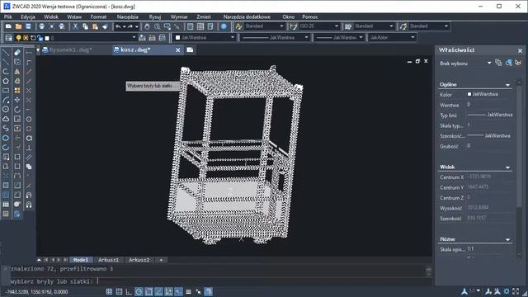Image resolution: width=528 pixels, height=297 pixels.
Task: Click the command line input field
Action: pos(219,281)
